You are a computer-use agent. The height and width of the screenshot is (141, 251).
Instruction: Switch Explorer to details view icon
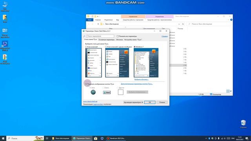(228, 91)
